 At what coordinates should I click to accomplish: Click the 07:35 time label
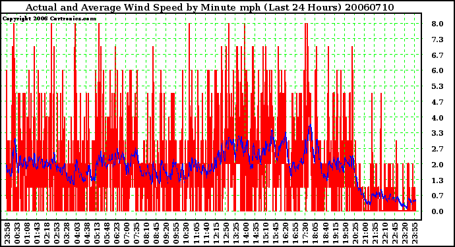[x=136, y=233]
